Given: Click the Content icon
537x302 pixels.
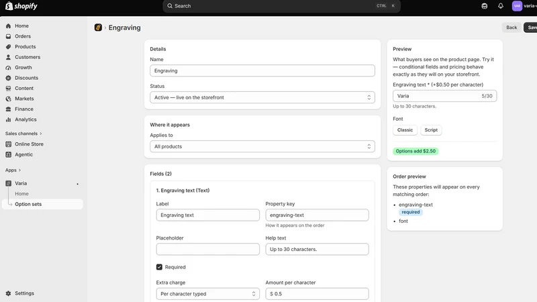Looking at the screenshot, I should tap(8, 89).
